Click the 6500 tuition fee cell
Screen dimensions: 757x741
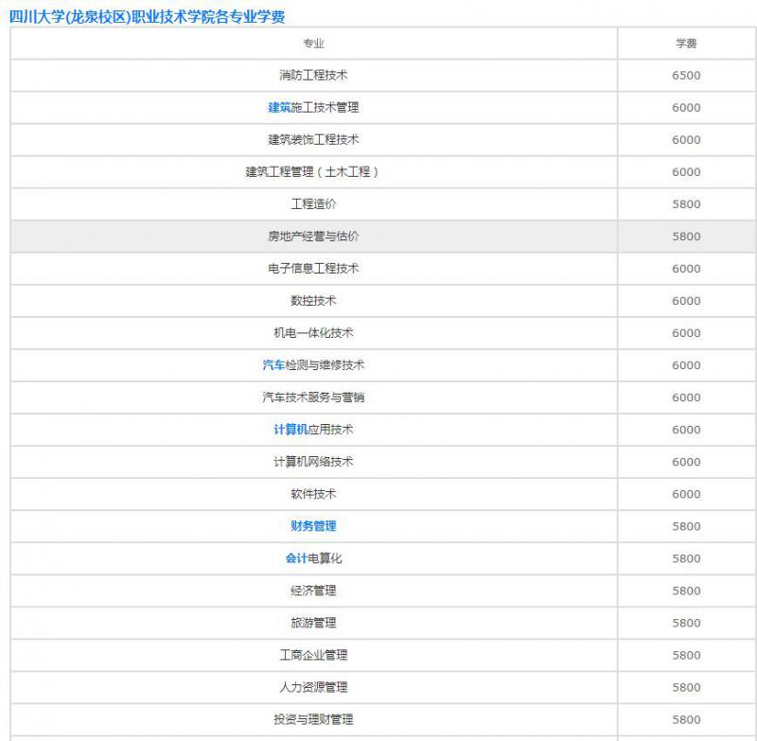(x=685, y=74)
